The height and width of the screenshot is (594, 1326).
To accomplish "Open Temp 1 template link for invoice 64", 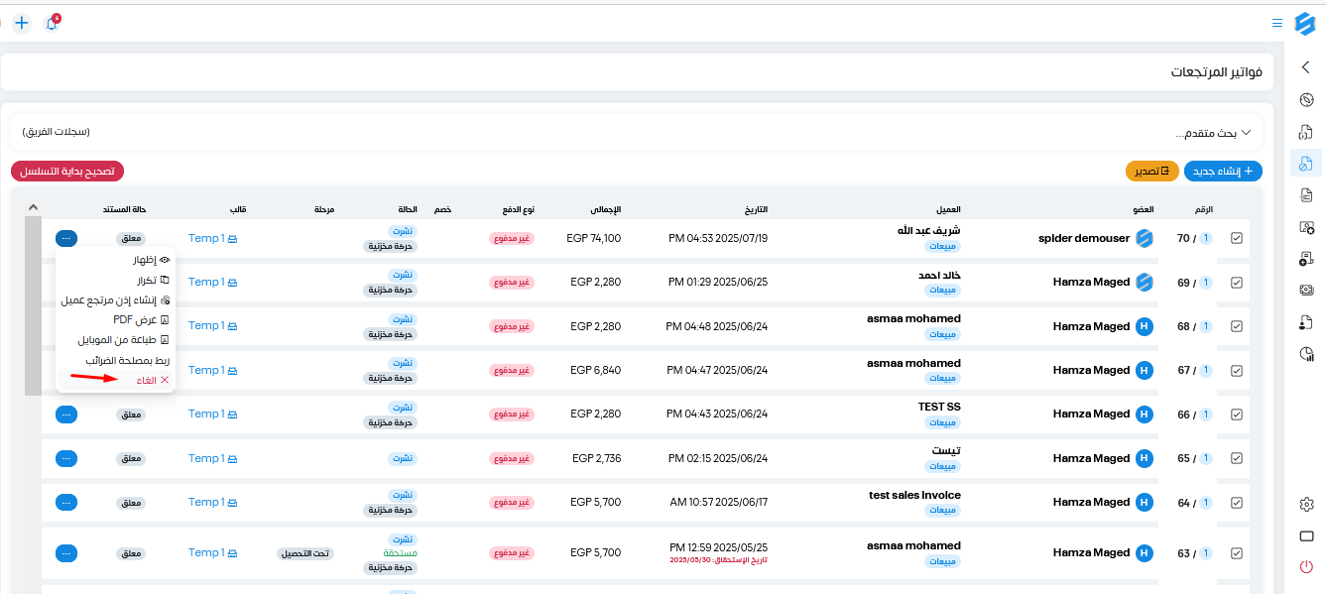I will click(x=212, y=502).
